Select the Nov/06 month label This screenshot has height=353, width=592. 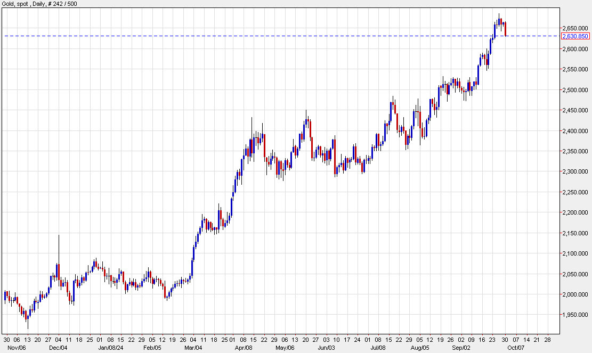pyautogui.click(x=17, y=348)
